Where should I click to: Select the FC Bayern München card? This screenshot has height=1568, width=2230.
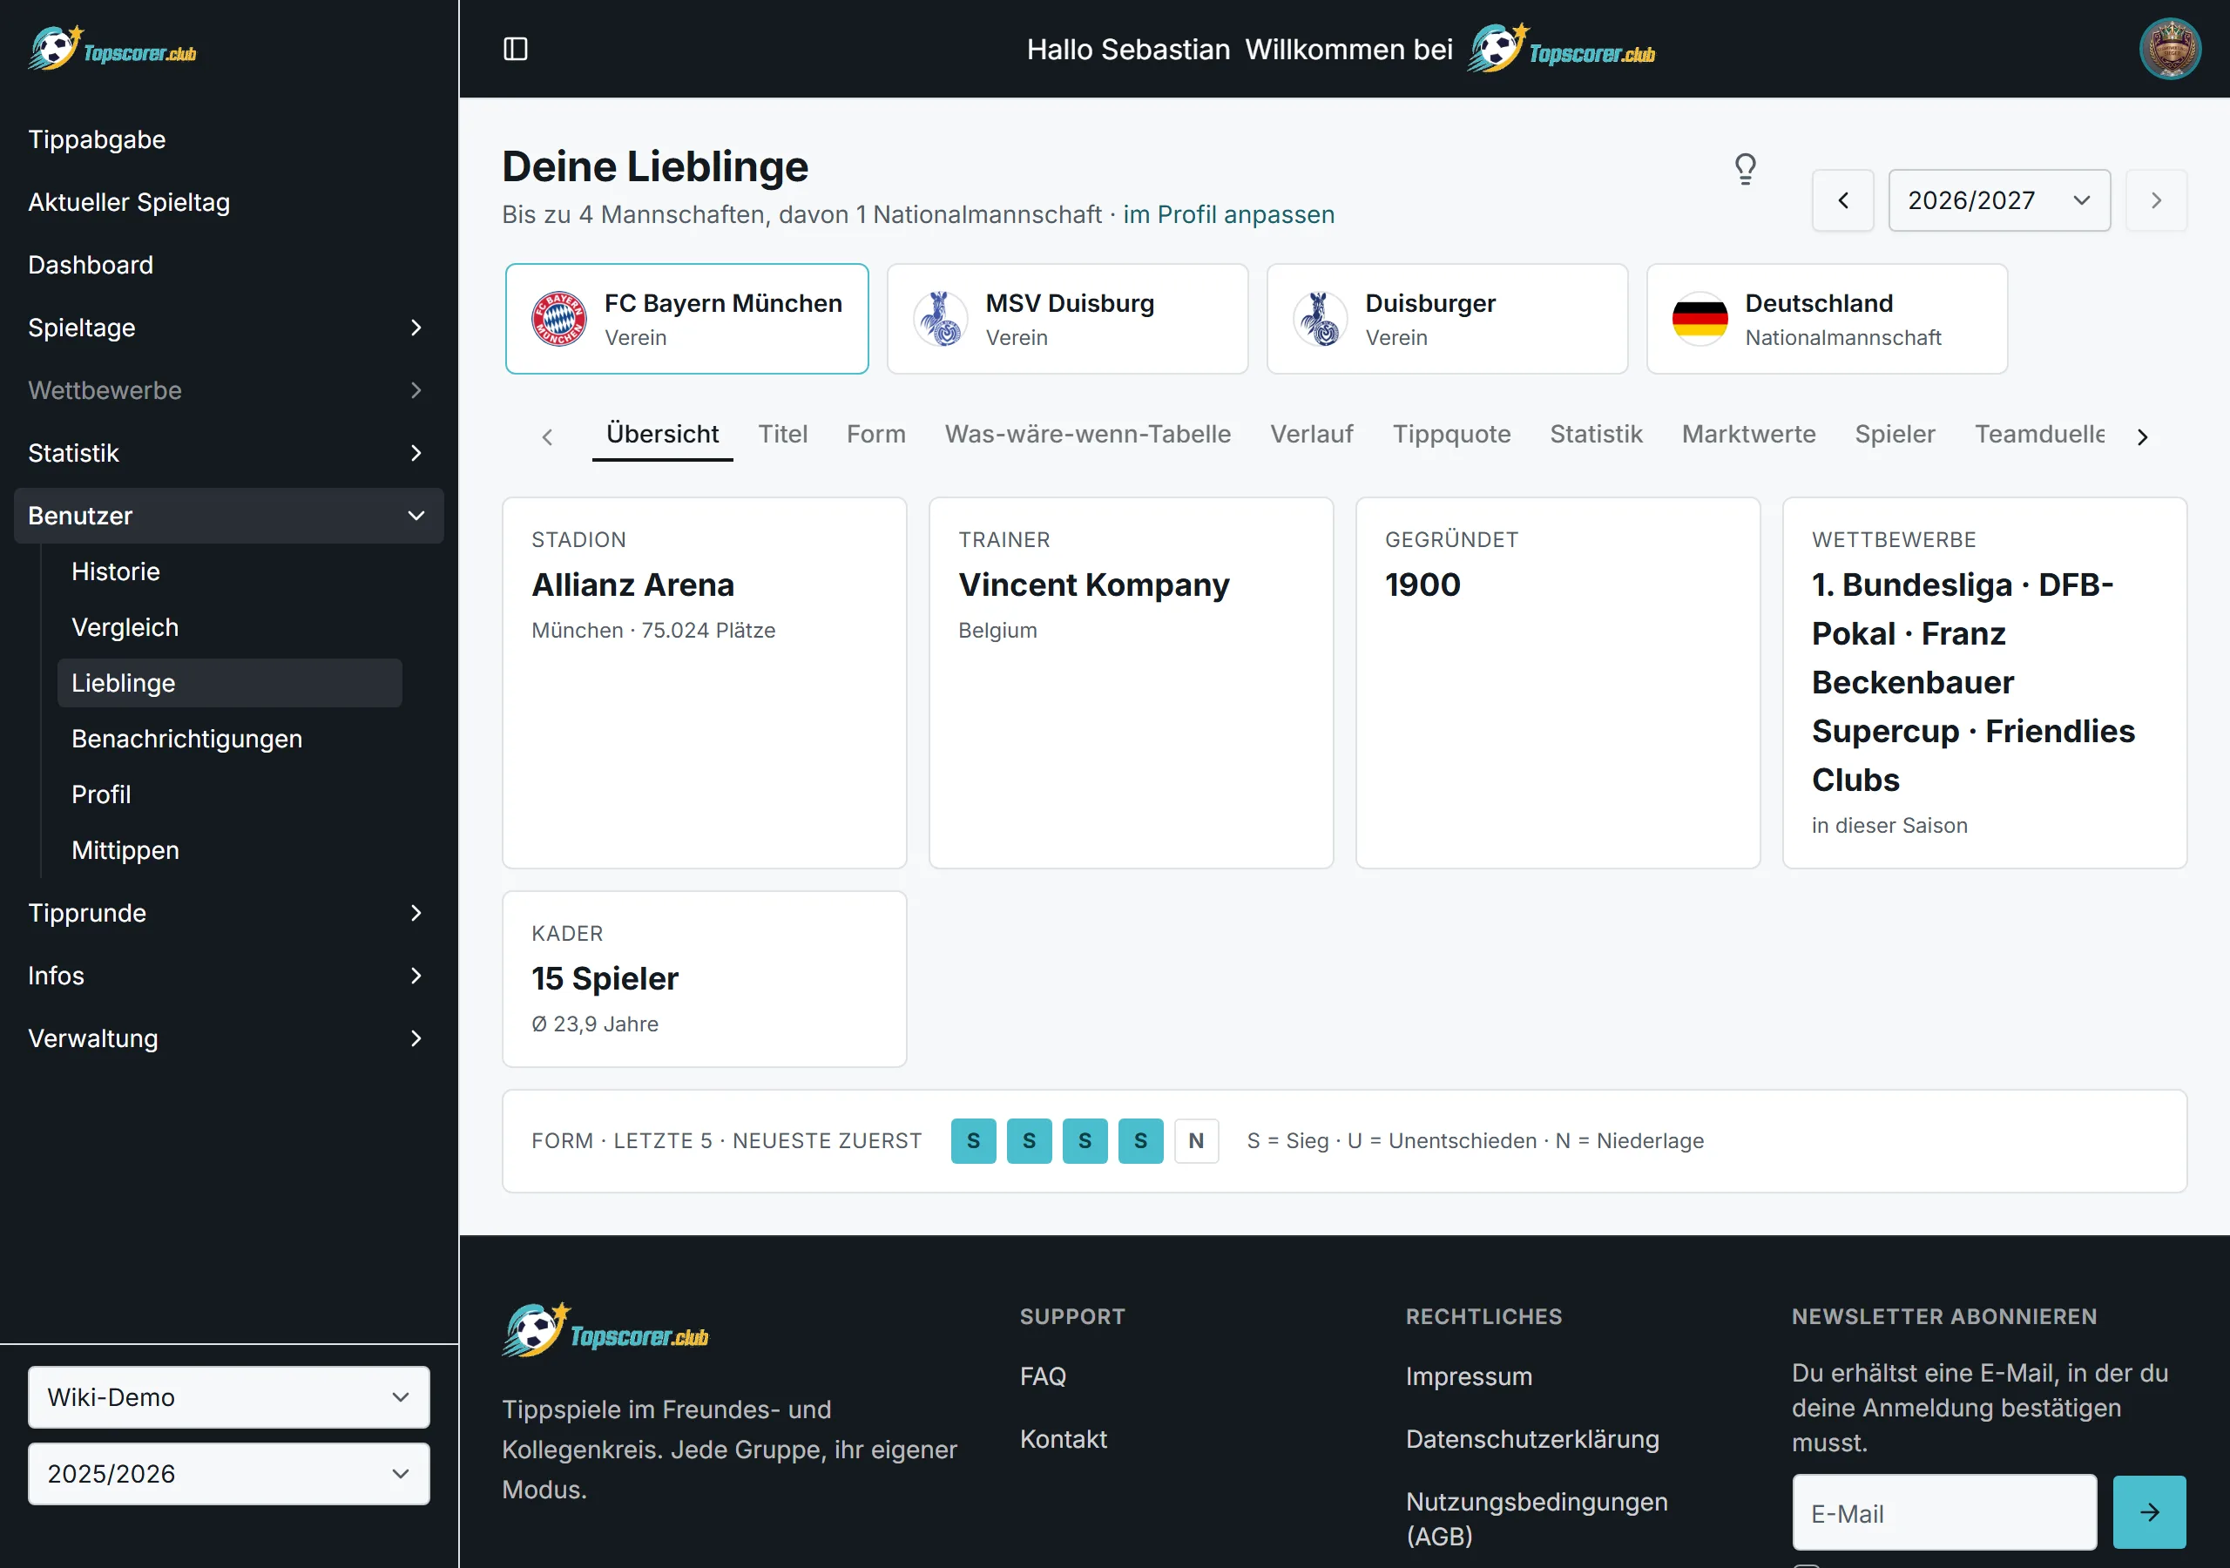point(686,319)
